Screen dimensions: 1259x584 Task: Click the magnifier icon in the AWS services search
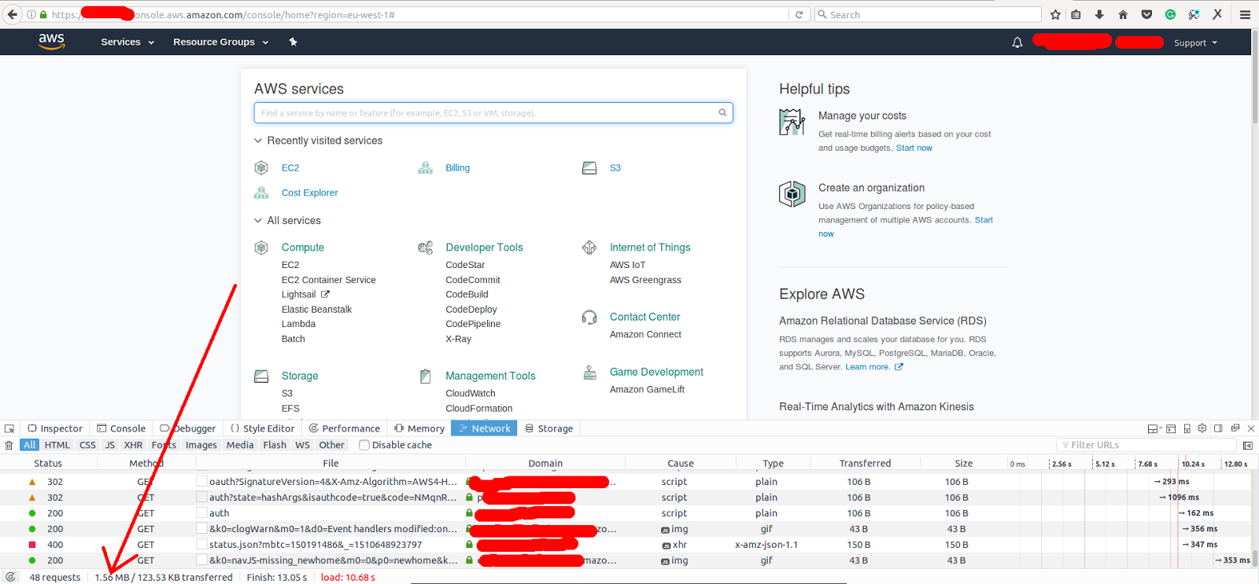722,112
